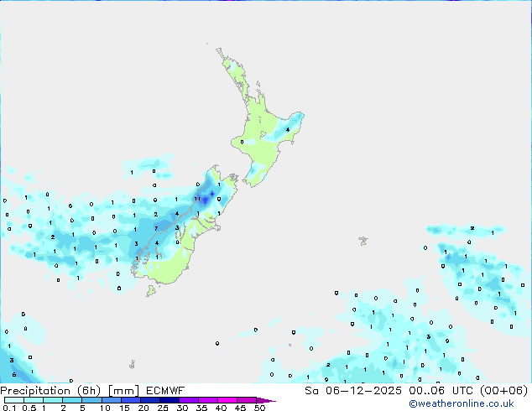The image size is (532, 411).
Task: Click the "4" value on North Island's east cape
Action: point(288,129)
